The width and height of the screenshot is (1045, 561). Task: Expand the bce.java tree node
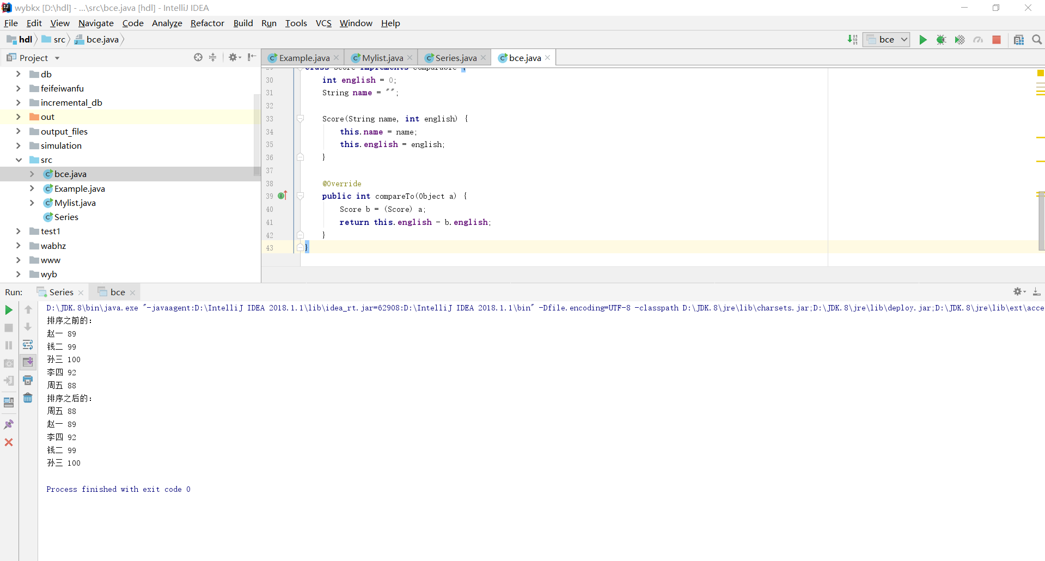click(x=32, y=174)
